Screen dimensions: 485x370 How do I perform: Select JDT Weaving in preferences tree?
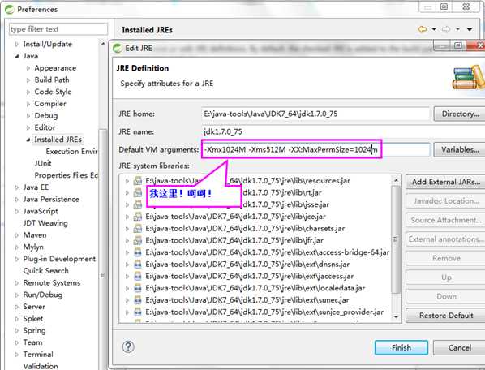click(x=45, y=223)
